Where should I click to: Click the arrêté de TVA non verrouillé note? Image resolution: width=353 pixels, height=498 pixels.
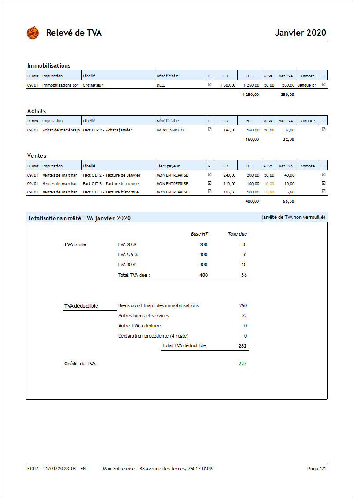click(x=294, y=218)
